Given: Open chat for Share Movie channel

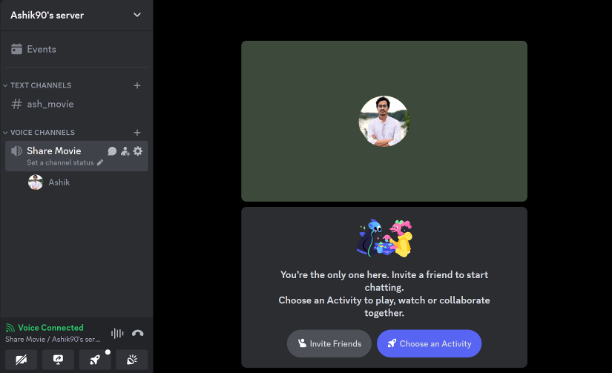Looking at the screenshot, I should click(x=112, y=151).
